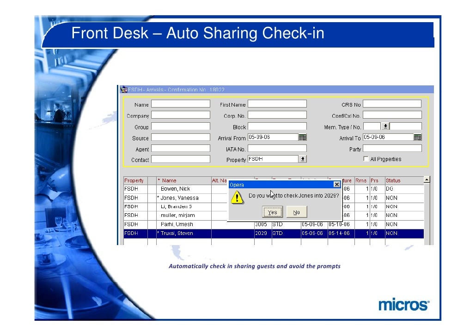
Task: Click the Block input field
Action: (277, 126)
